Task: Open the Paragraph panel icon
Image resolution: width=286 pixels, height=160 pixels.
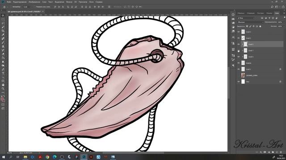Action: tap(233, 65)
